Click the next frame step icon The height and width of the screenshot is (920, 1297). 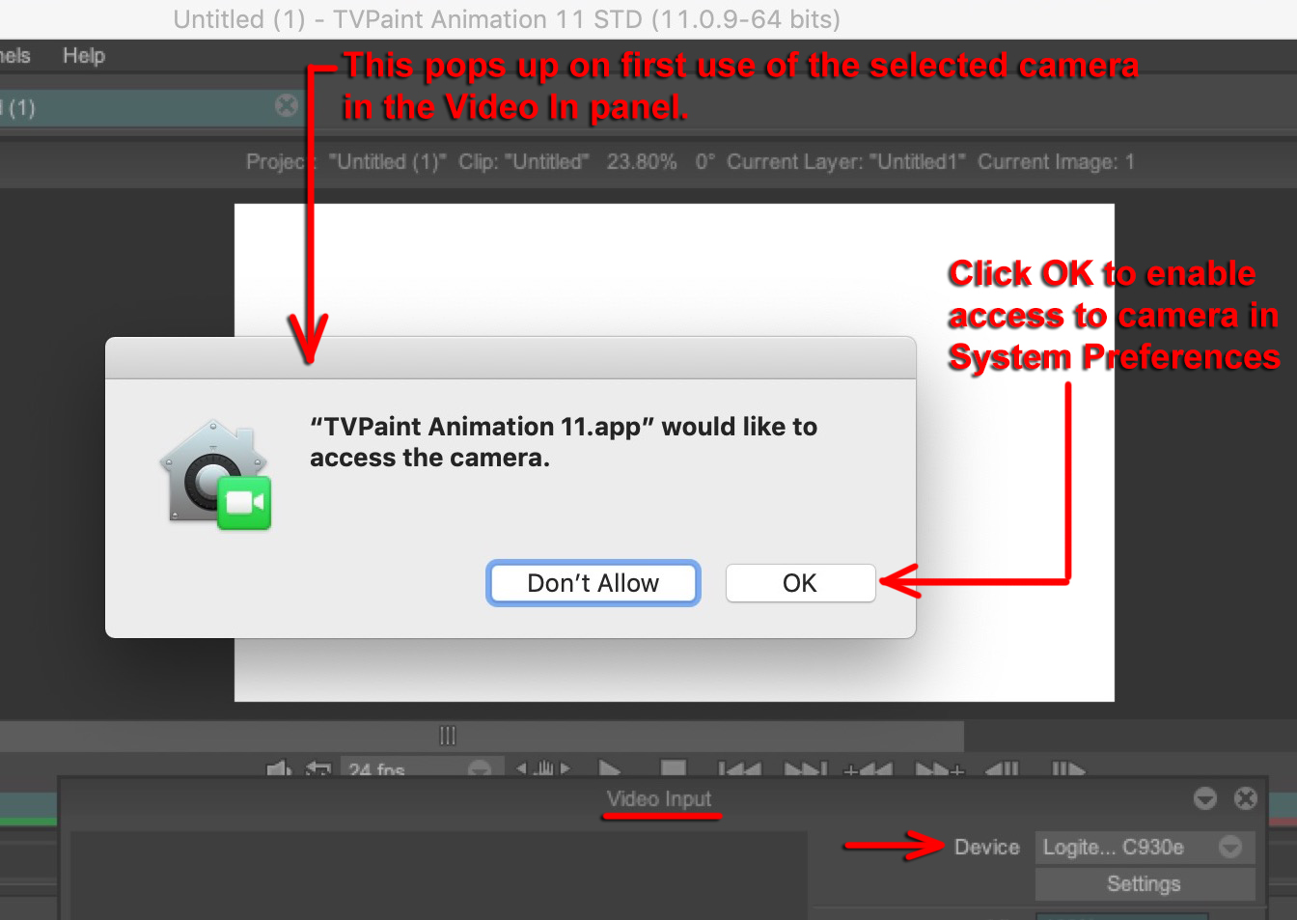[x=1068, y=770]
